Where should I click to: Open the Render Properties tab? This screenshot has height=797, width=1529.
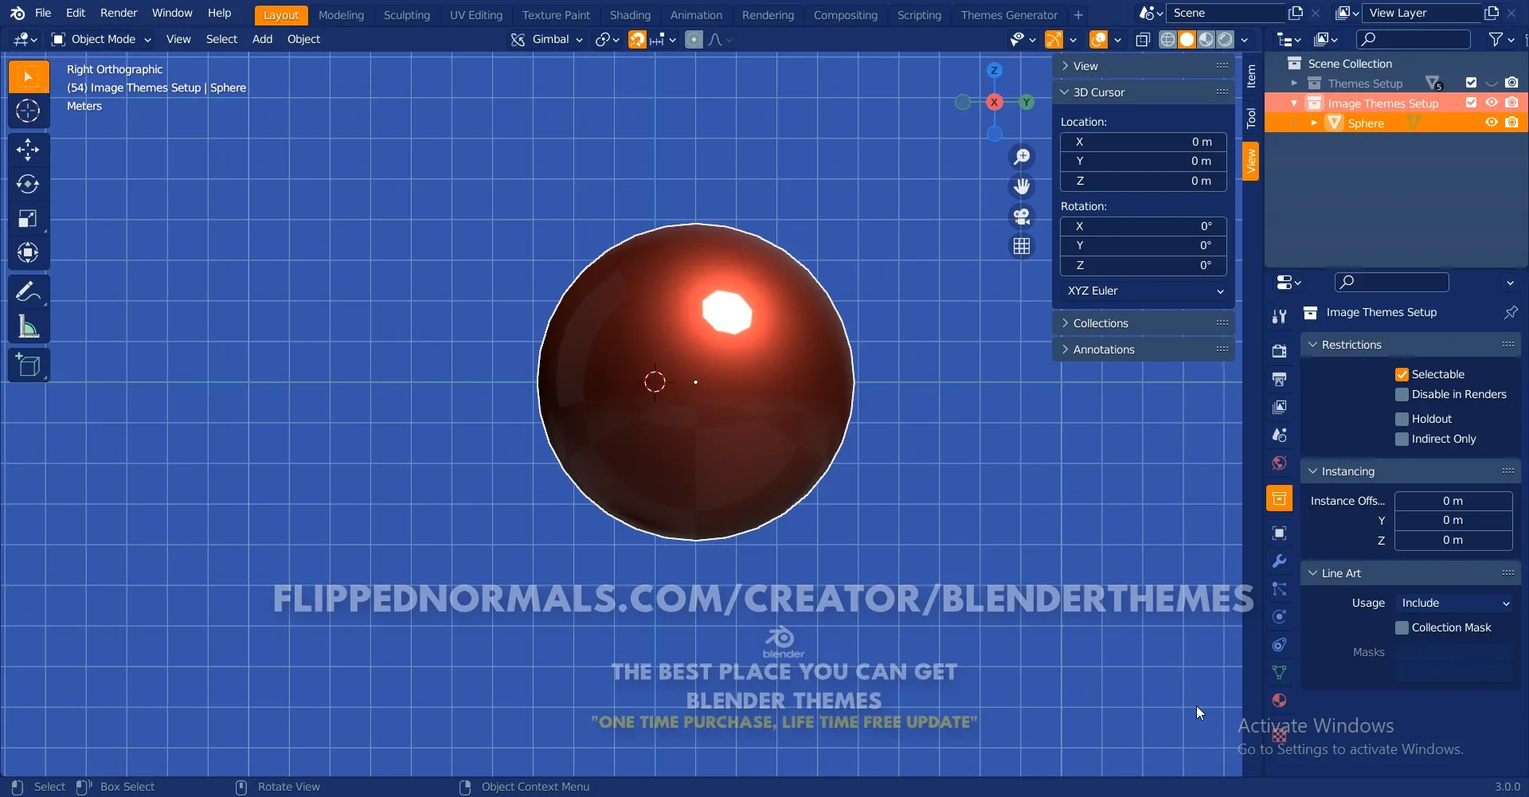coord(1280,350)
